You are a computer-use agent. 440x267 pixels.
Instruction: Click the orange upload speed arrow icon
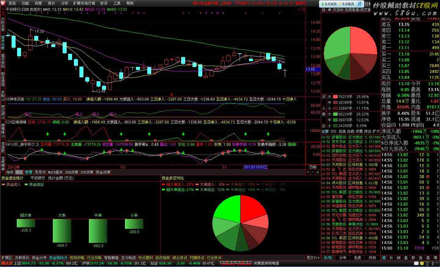coord(339,4)
